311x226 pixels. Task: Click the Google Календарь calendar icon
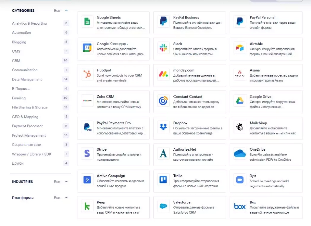pyautogui.click(x=87, y=48)
